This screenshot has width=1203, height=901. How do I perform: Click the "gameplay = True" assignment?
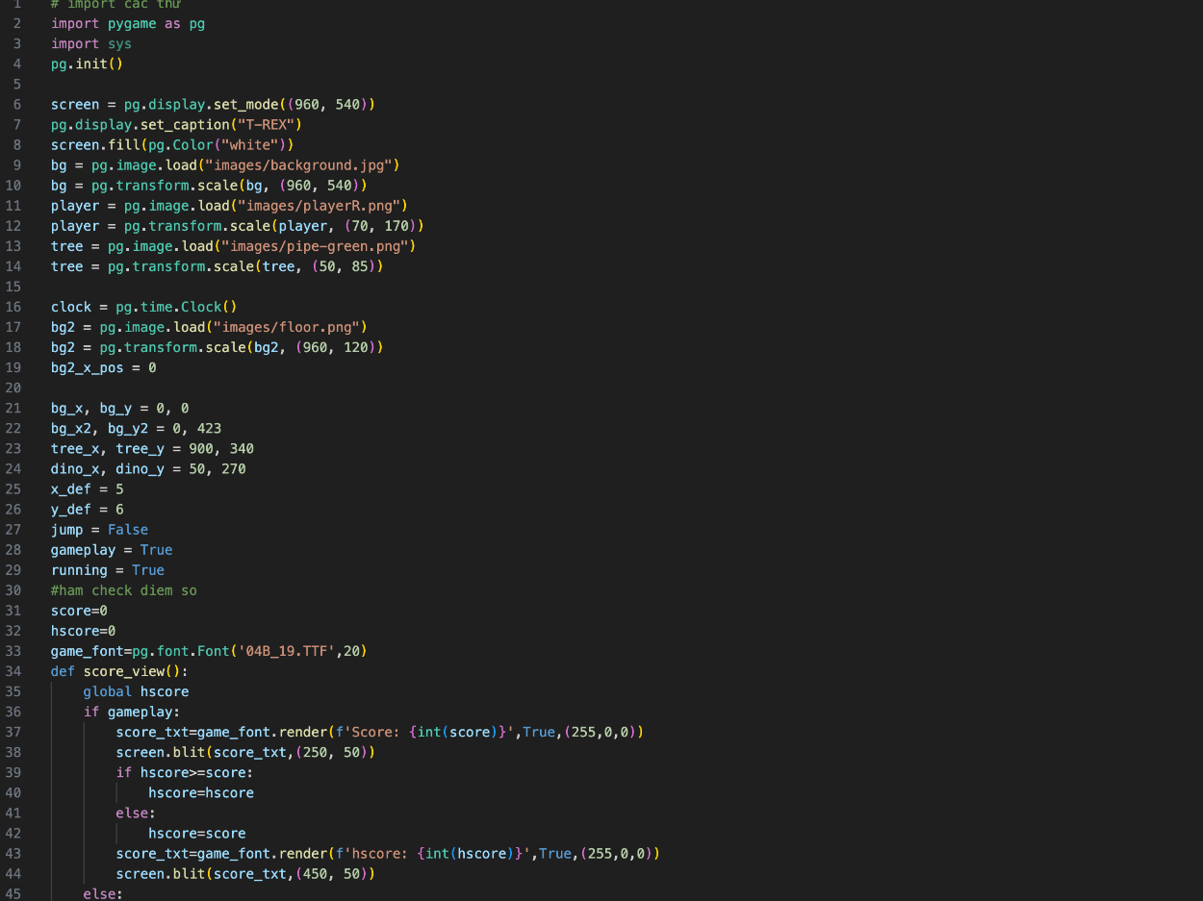coord(112,550)
